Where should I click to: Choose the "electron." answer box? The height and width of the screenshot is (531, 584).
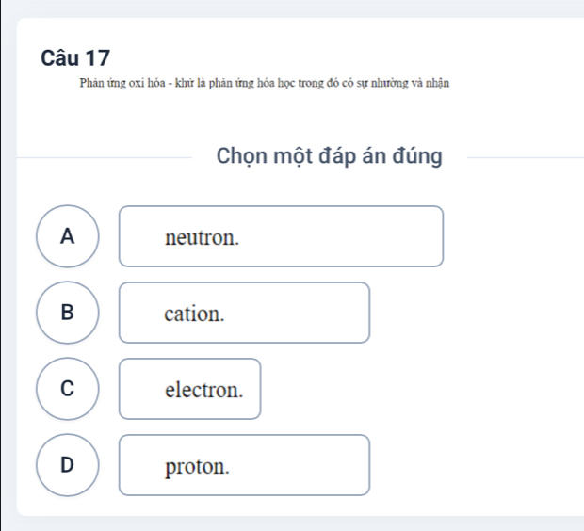(189, 389)
